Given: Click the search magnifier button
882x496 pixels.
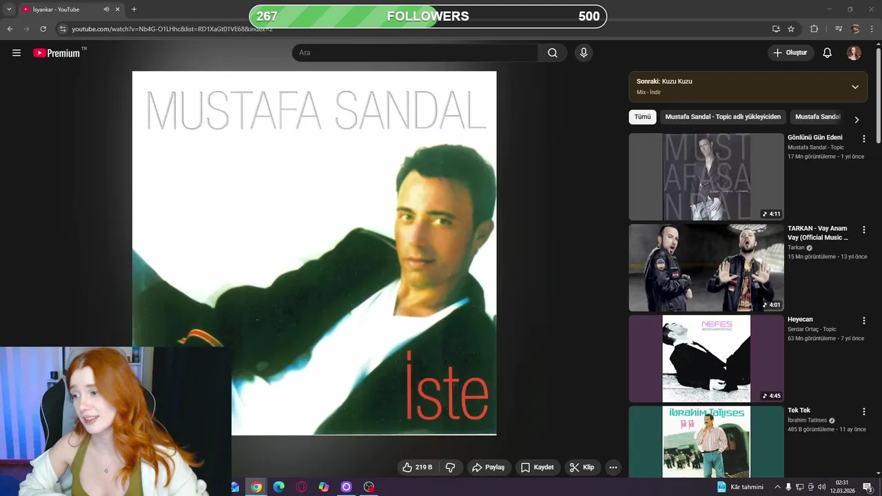Looking at the screenshot, I should pos(553,53).
